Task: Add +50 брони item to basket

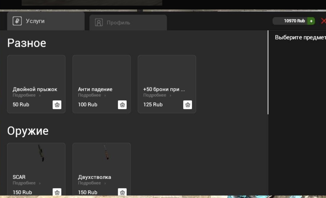Action: (187, 105)
